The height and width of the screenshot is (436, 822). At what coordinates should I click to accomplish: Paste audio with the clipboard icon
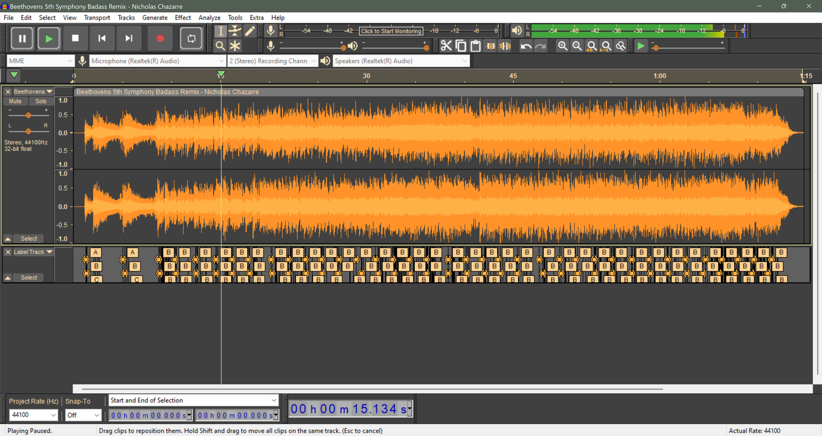[476, 46]
